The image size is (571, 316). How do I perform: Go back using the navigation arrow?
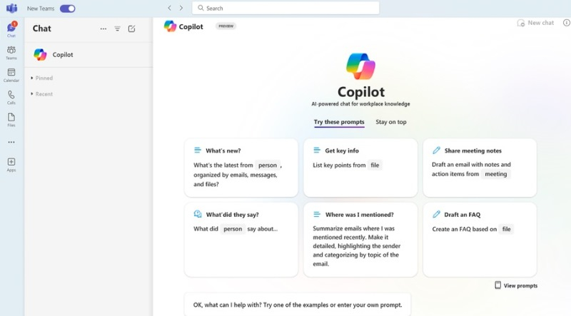pos(169,8)
